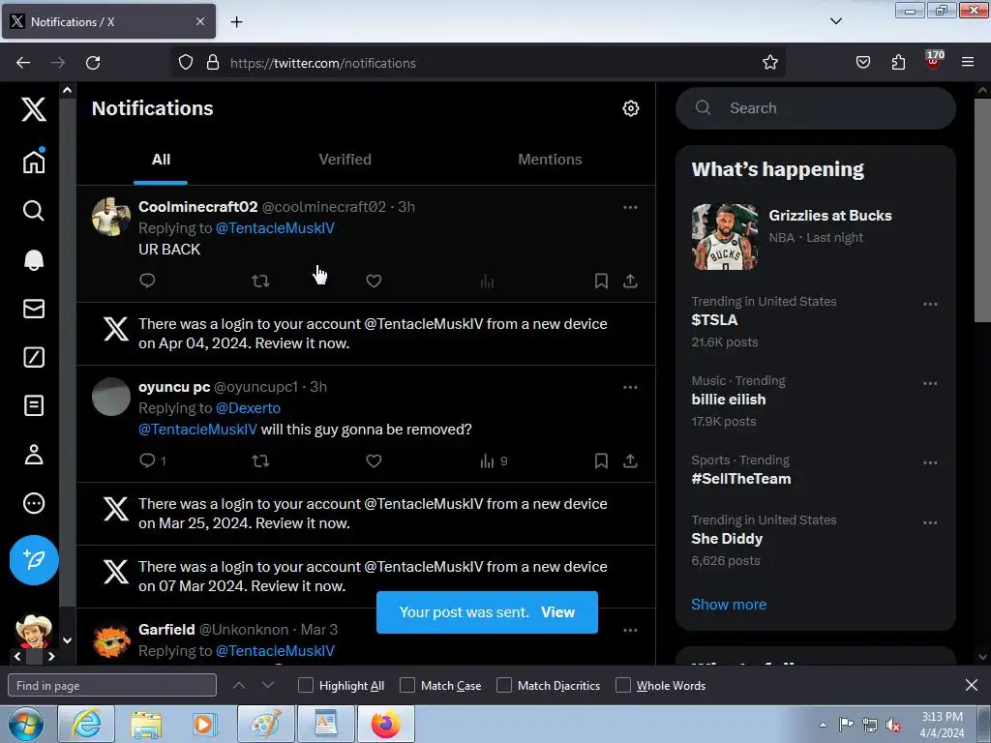Open options for #SellTheTeam trend
This screenshot has height=743, width=991.
(930, 462)
